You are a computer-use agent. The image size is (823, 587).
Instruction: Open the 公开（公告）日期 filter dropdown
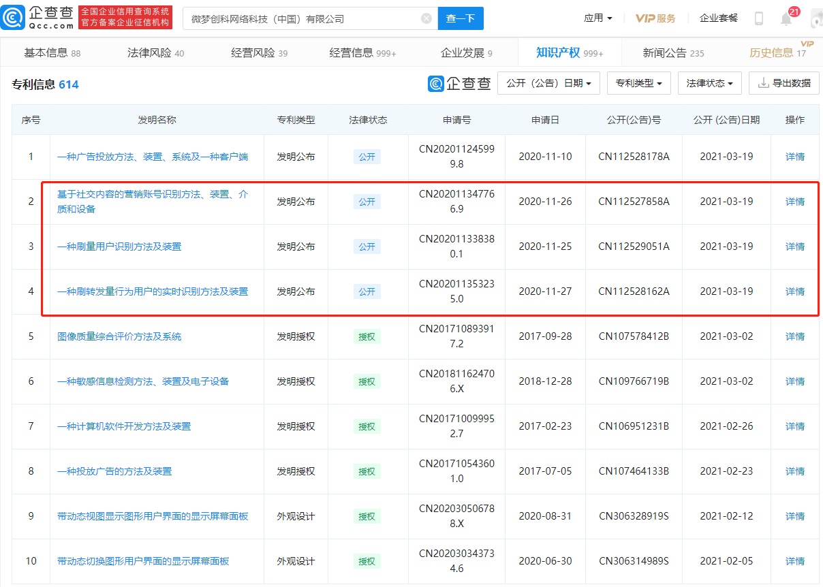(x=548, y=83)
